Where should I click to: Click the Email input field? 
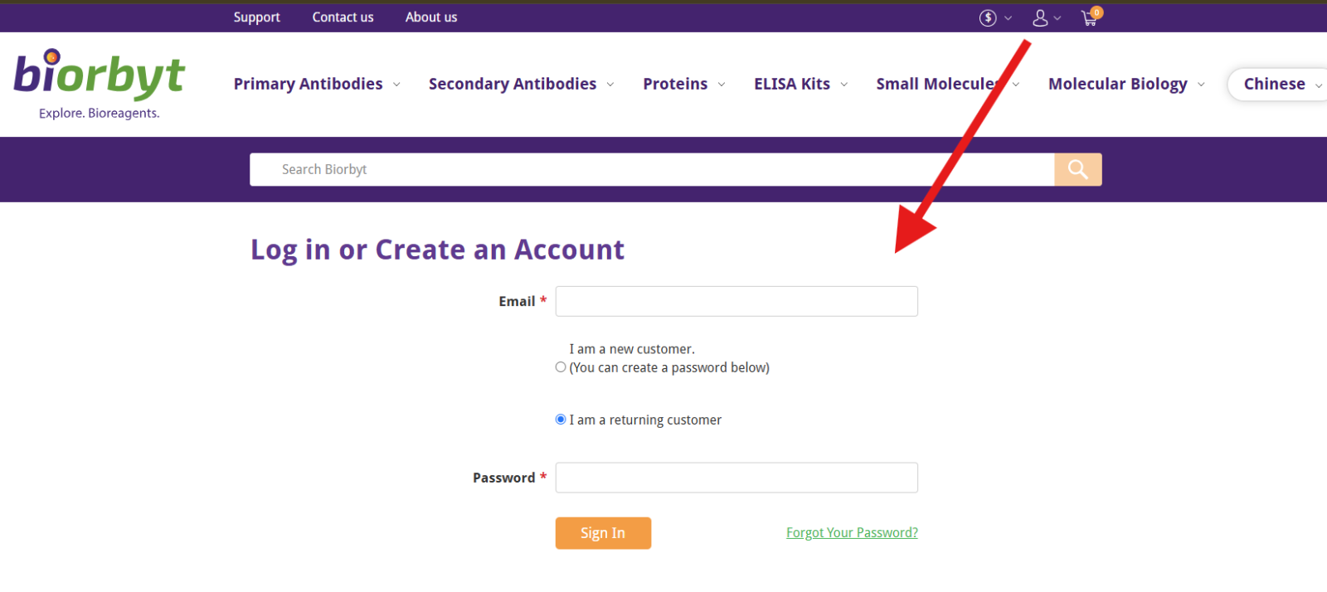736,301
